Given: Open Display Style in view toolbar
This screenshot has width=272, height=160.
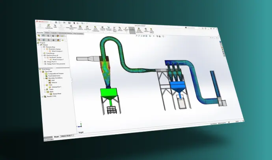Looking at the screenshot, I should (x=150, y=36).
